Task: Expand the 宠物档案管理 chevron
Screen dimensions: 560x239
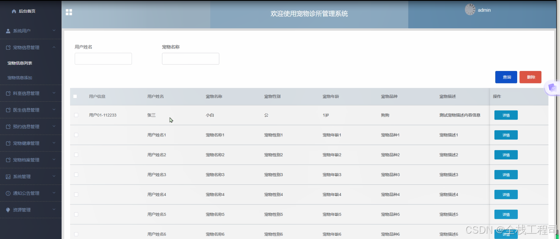Action: pos(54,159)
